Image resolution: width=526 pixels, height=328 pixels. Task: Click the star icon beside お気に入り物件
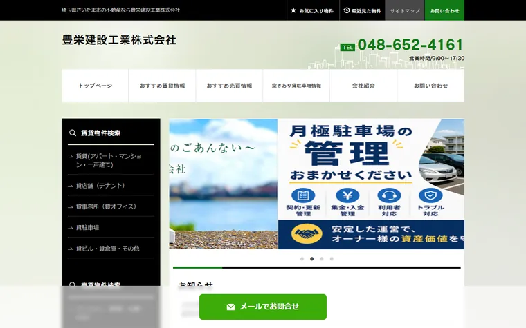tap(293, 10)
